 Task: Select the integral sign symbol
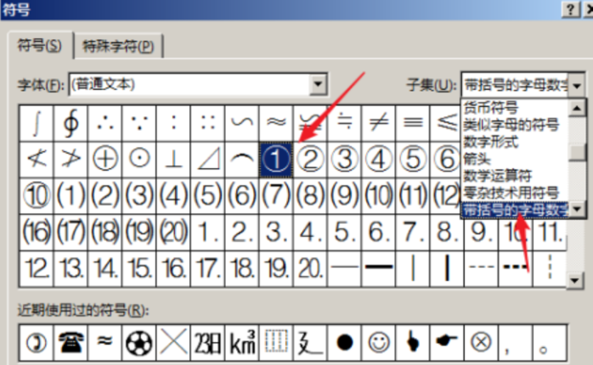[36, 123]
